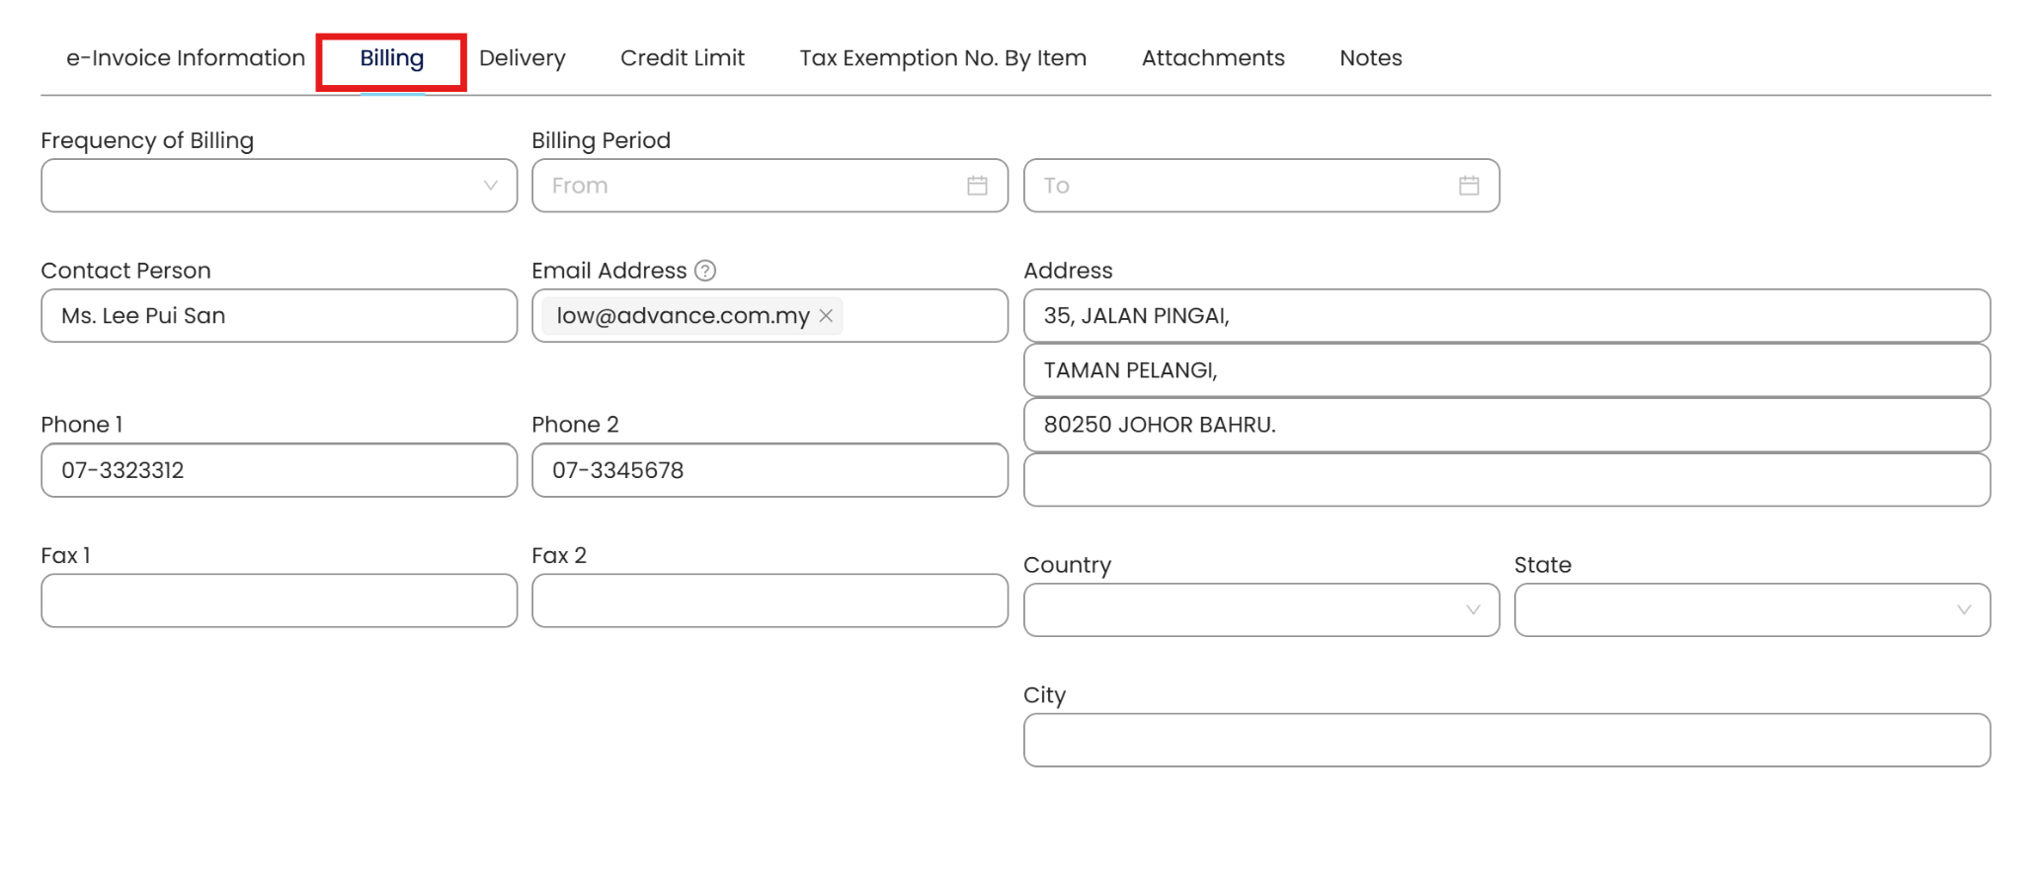Open the Notes tab
2023x885 pixels.
(1370, 58)
